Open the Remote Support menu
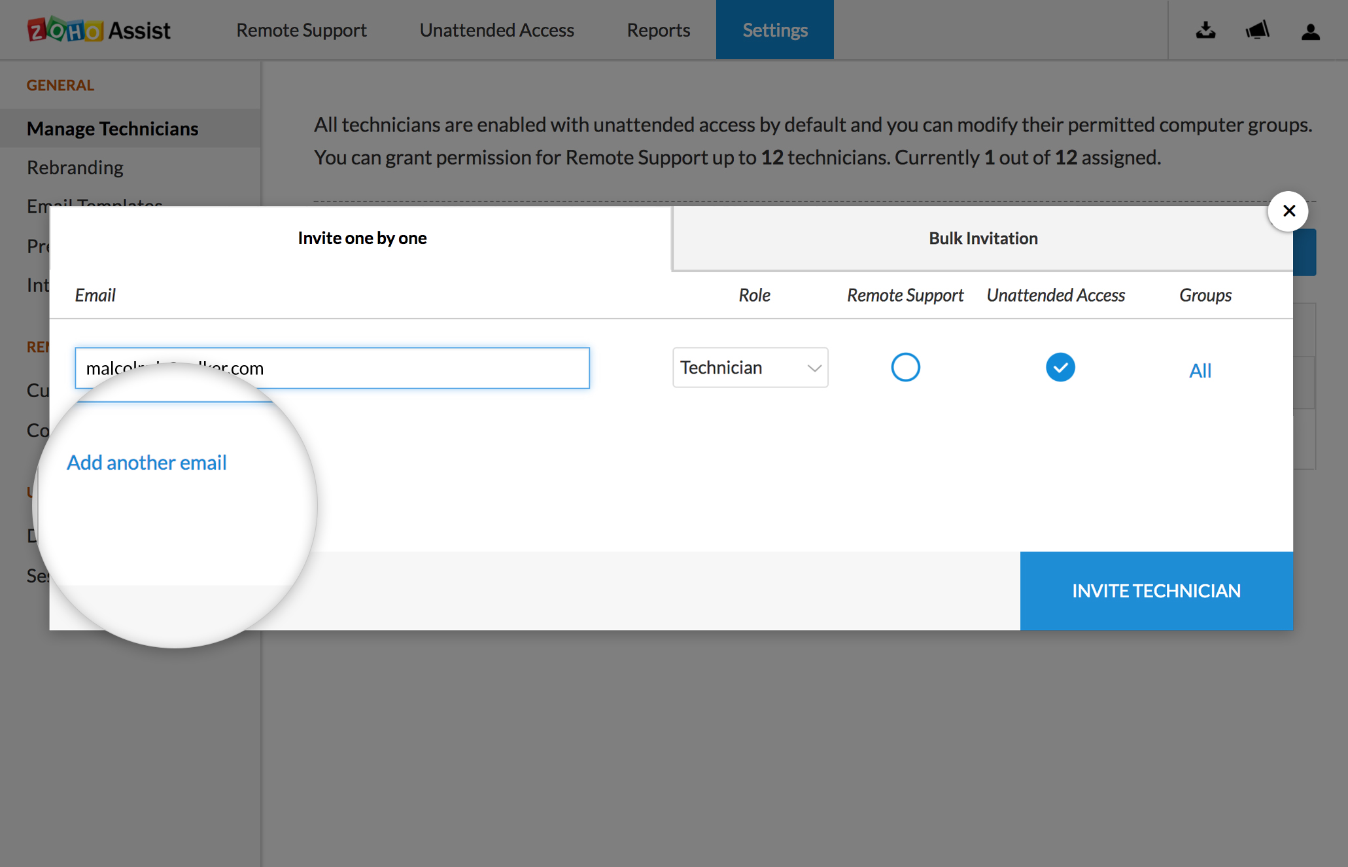The height and width of the screenshot is (867, 1348). click(301, 30)
